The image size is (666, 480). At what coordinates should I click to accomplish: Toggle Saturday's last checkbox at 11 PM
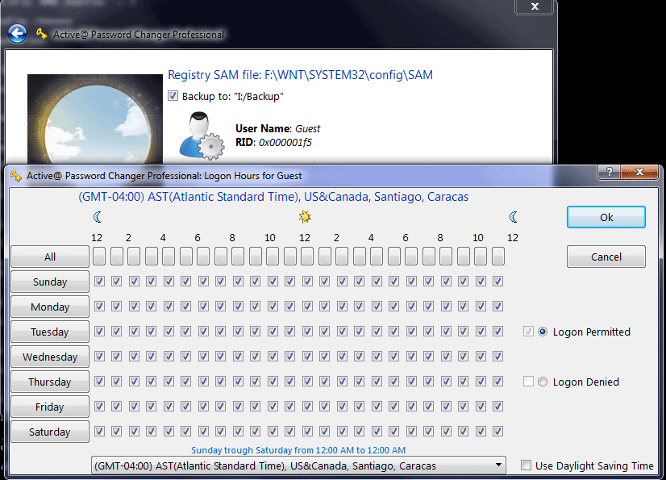[497, 431]
